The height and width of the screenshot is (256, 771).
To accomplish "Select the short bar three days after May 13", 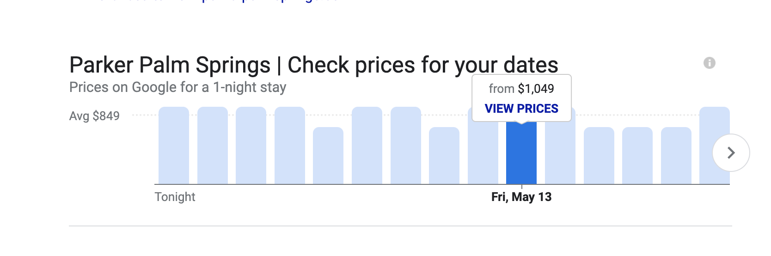I will tap(637, 156).
